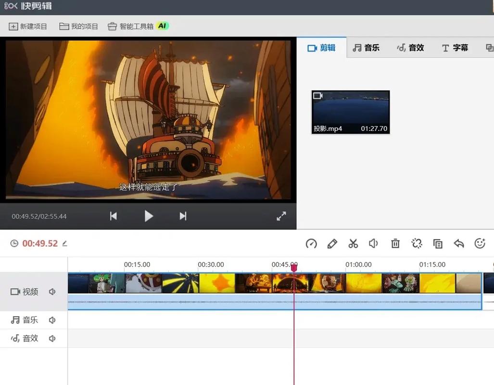494x385 pixels.
Task: Edit the current time with pencil icon
Action: (x=64, y=244)
